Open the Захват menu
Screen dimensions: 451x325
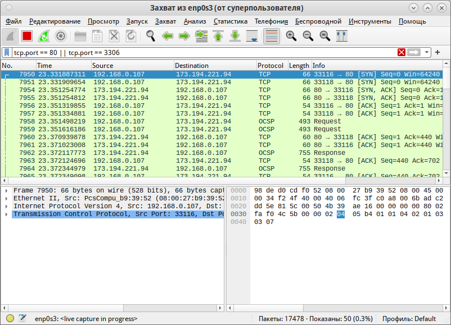[x=165, y=21]
